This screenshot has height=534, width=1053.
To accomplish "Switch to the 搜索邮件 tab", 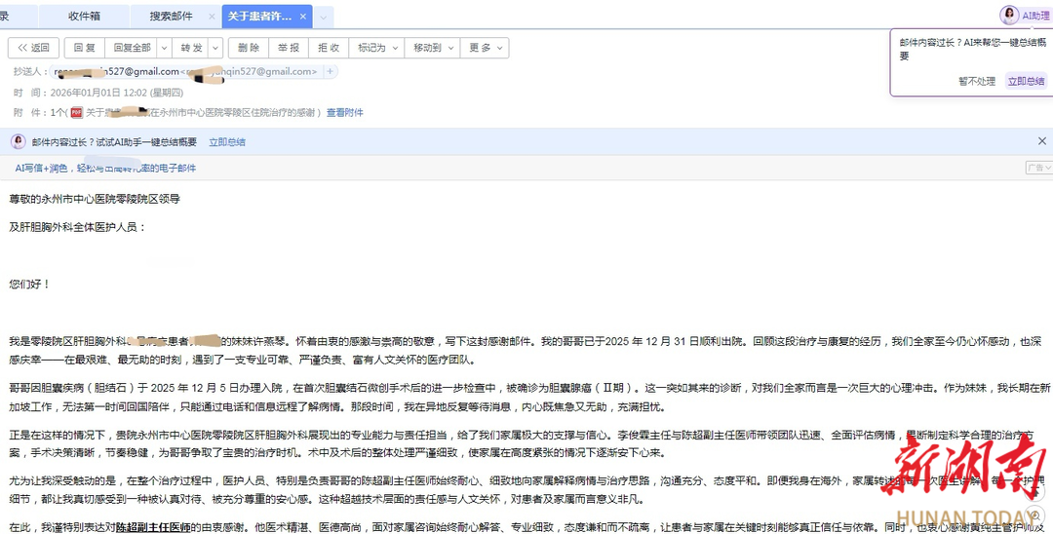I will pos(171,17).
